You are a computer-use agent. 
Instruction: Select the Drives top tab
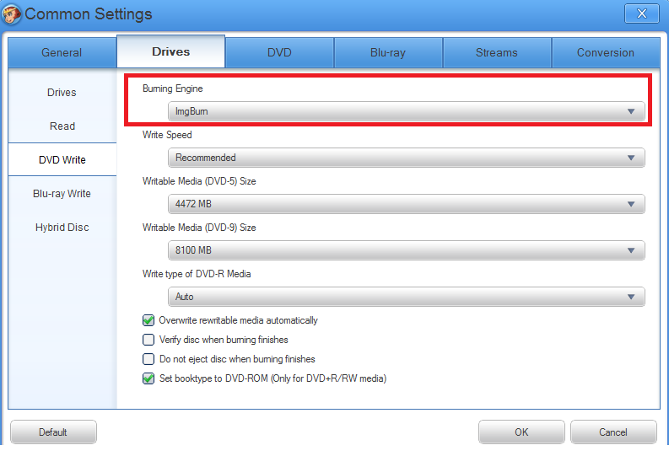click(x=170, y=51)
